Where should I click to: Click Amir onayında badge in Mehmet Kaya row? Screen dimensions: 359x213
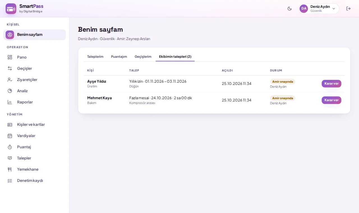pyautogui.click(x=283, y=98)
